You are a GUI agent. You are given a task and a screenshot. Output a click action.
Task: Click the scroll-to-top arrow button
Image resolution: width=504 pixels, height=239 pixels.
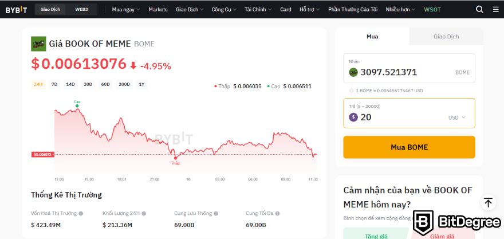point(488,203)
